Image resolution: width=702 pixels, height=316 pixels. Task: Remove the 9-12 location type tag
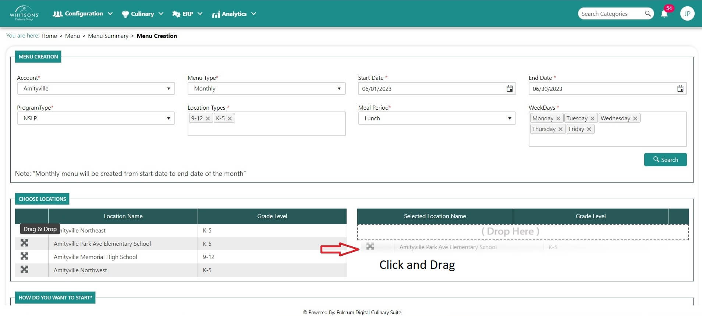[208, 118]
